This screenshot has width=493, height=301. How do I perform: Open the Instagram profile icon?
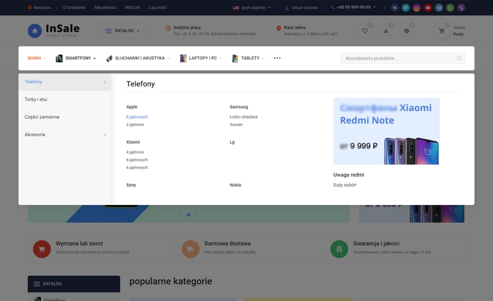[x=417, y=8]
